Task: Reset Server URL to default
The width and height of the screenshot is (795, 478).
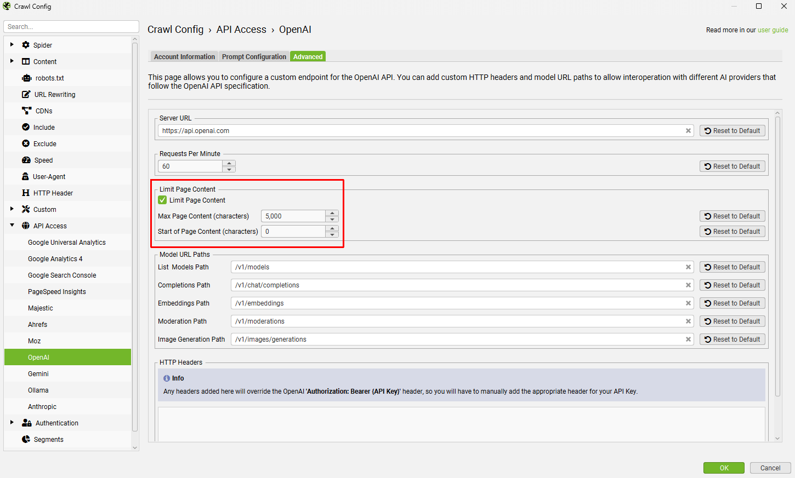Action: coord(732,131)
